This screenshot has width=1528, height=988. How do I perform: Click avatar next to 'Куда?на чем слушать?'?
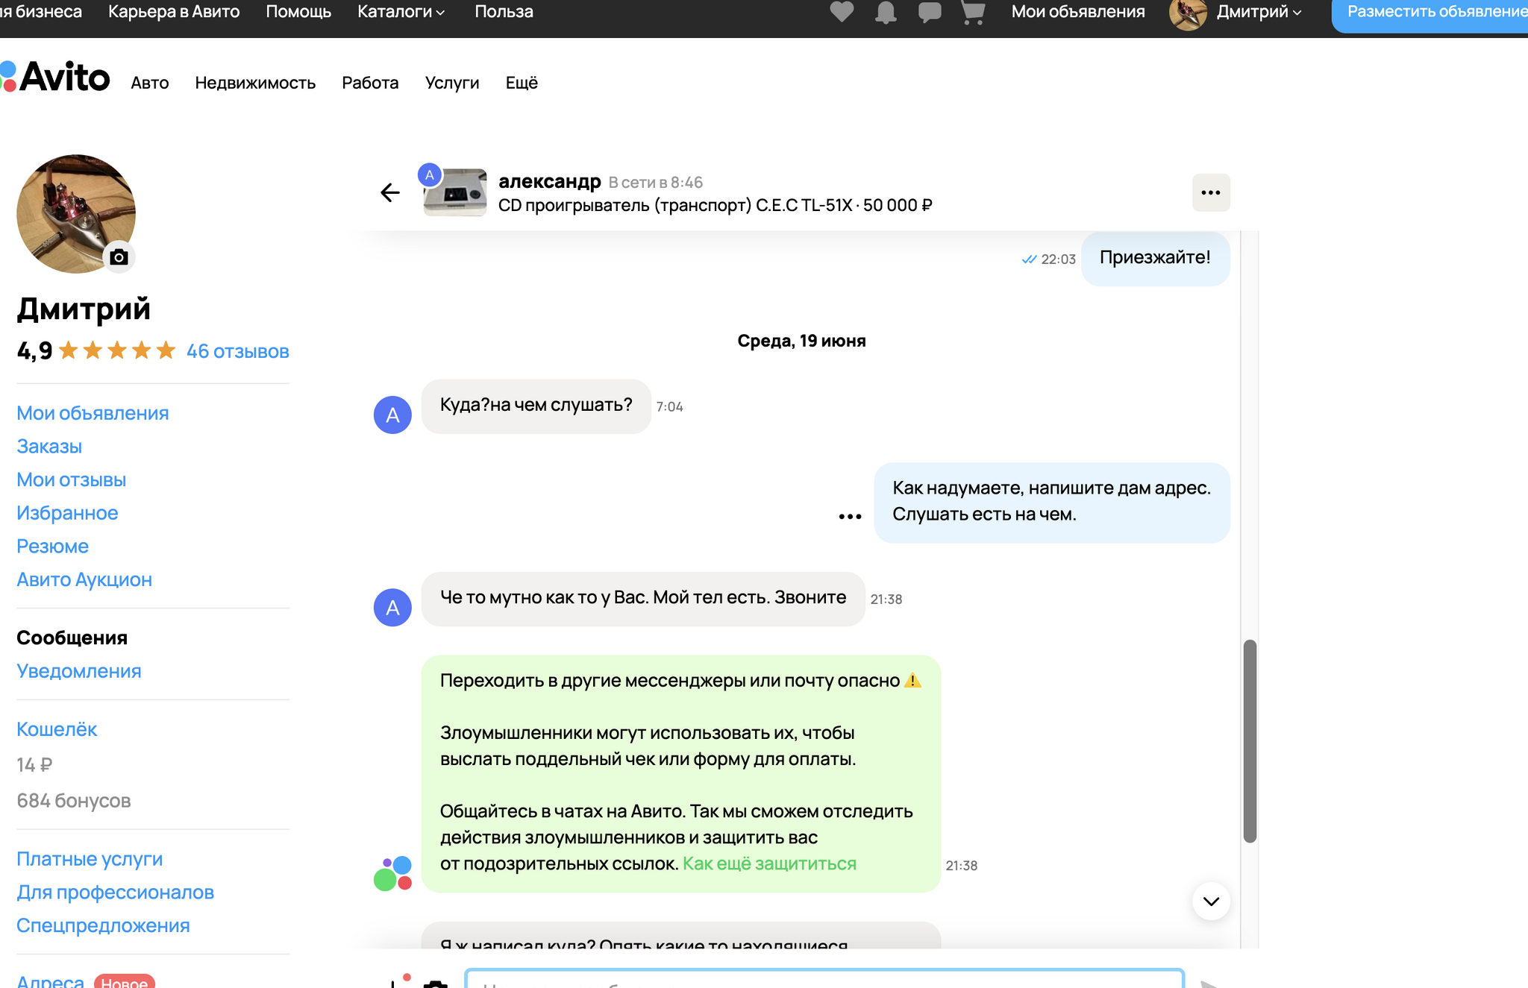[x=392, y=415]
